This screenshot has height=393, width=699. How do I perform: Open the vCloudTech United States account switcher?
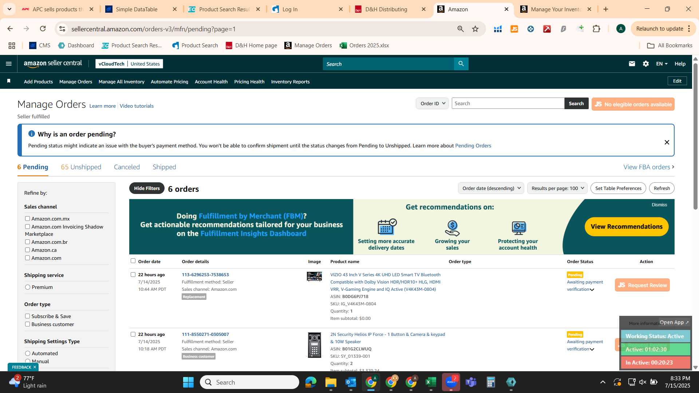pyautogui.click(x=129, y=64)
